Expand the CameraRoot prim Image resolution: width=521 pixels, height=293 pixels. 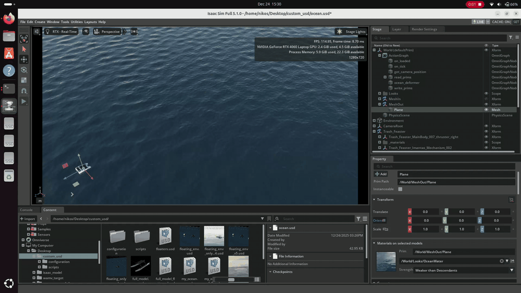click(374, 126)
